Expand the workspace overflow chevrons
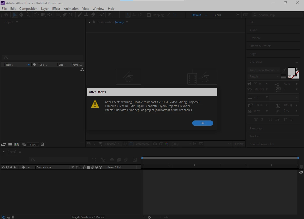The width and height of the screenshot is (304, 219). (237, 15)
